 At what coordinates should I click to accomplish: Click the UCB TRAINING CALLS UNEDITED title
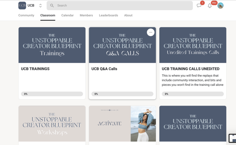click(x=191, y=69)
